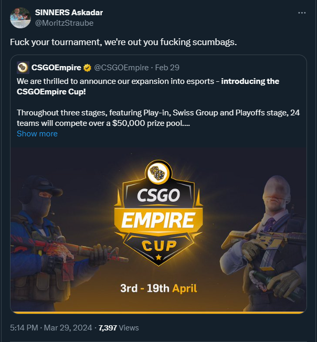Click SINNERS Askadar's profile avatar
Viewport: 317px width, 342px height.
[x=20, y=18]
